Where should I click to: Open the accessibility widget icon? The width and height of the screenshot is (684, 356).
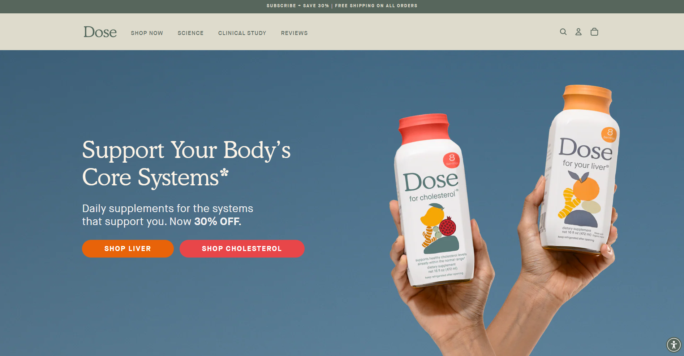tap(674, 344)
